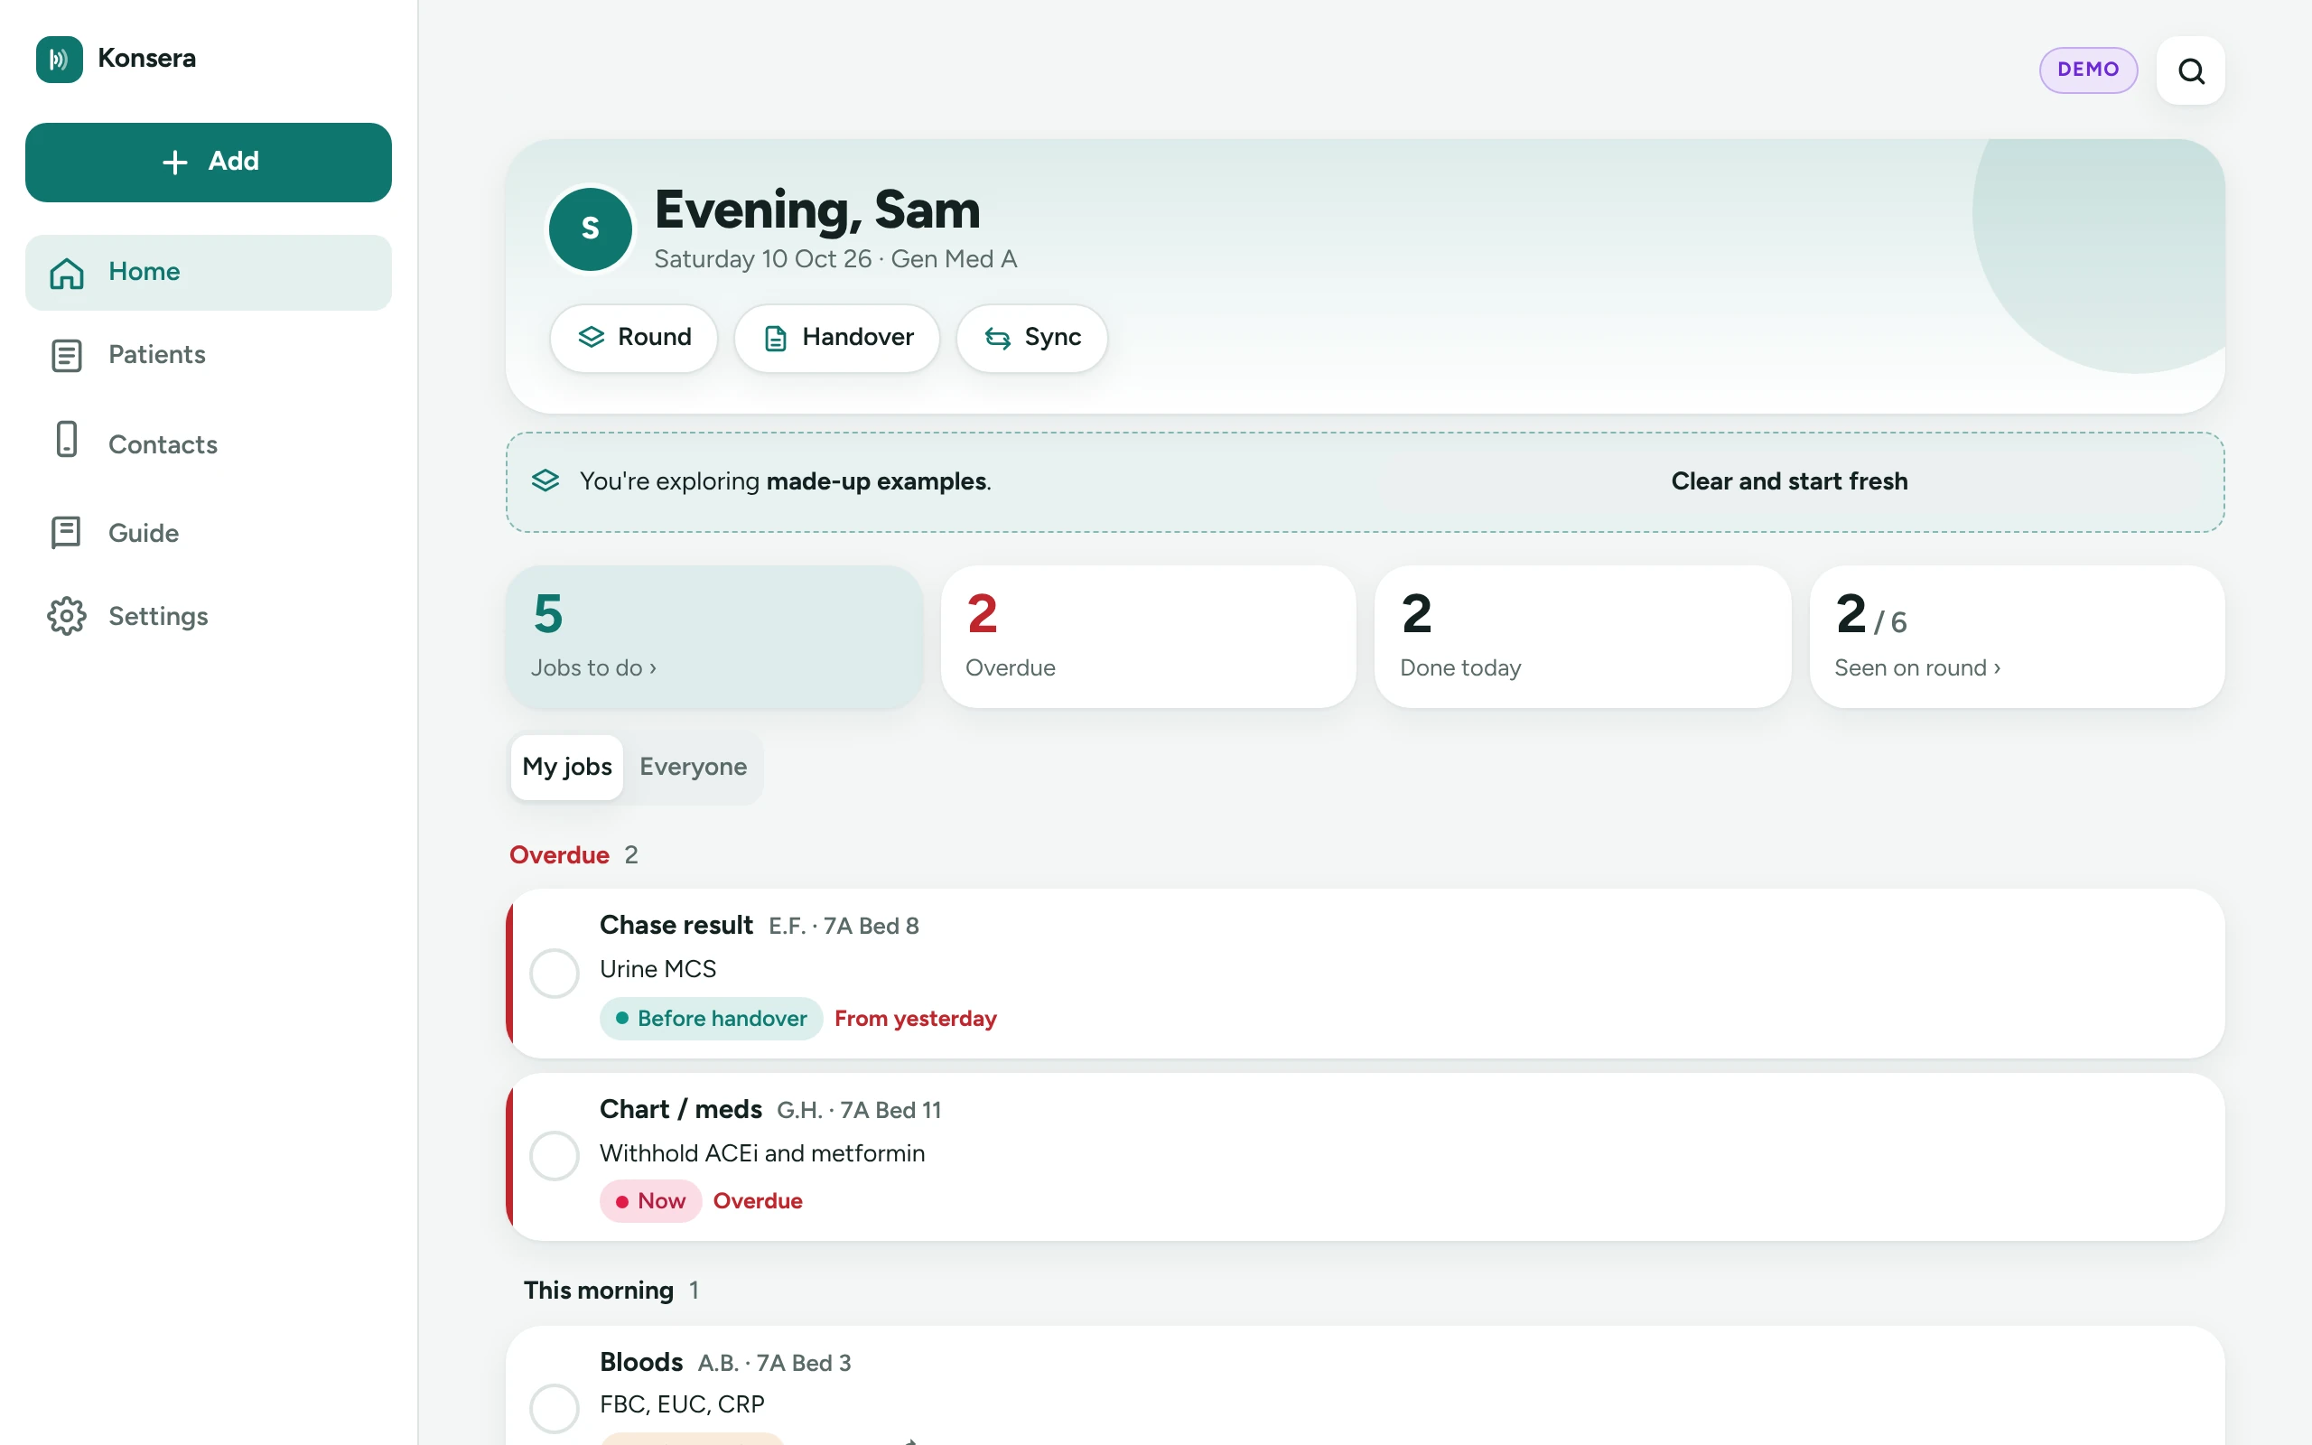Open the Patients page
The height and width of the screenshot is (1445, 2312).
coord(209,356)
